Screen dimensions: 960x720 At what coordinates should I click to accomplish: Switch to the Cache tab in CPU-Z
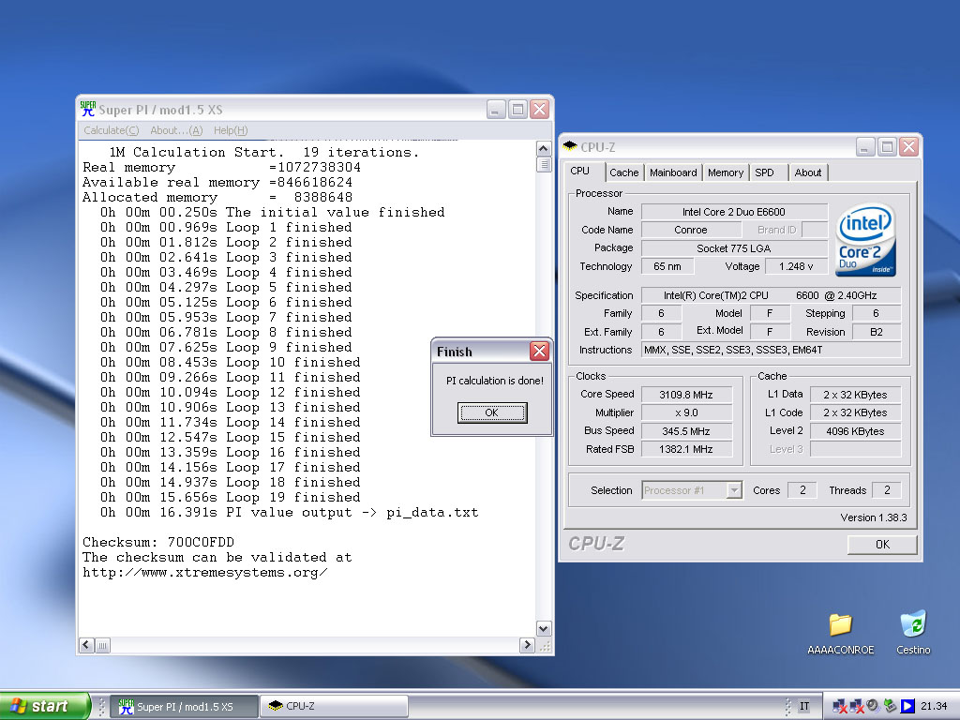[623, 172]
